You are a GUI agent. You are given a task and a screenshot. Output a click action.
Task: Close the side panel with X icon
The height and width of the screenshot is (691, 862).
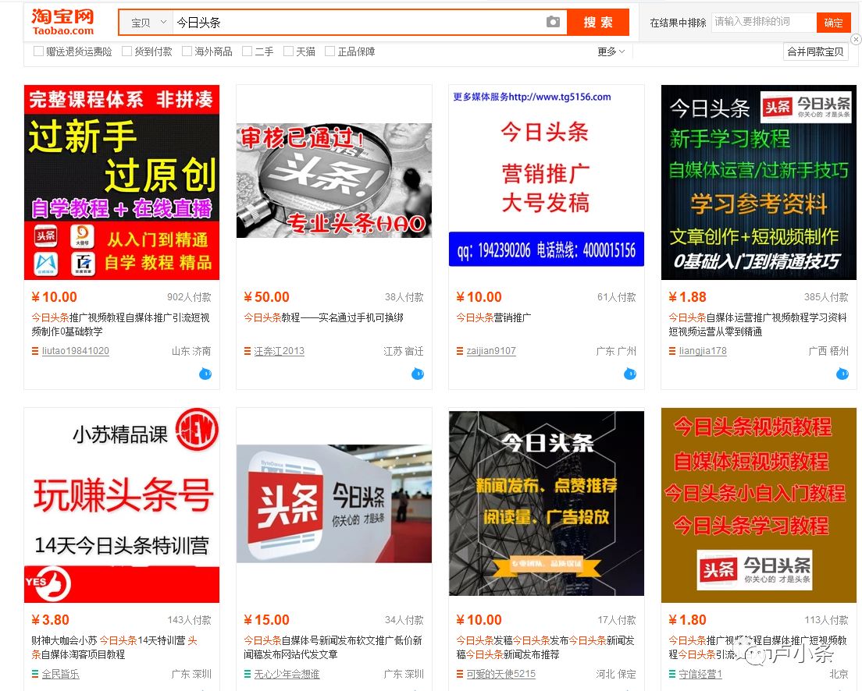pos(856,40)
